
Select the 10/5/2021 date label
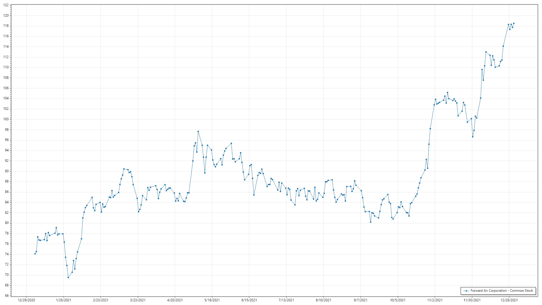click(397, 300)
